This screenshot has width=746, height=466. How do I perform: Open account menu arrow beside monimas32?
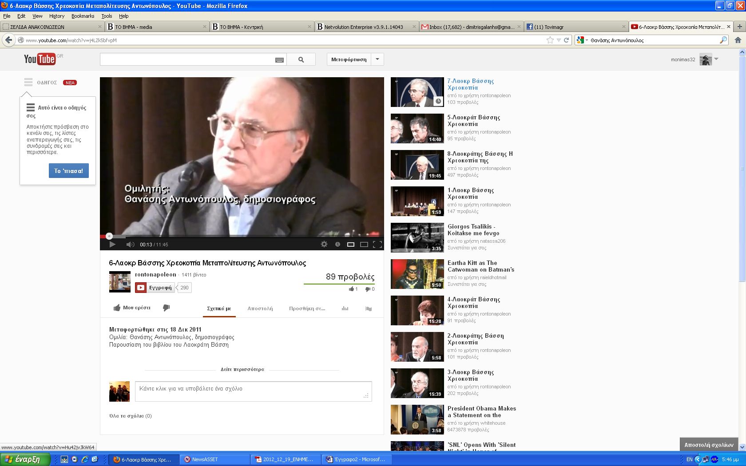(x=716, y=59)
